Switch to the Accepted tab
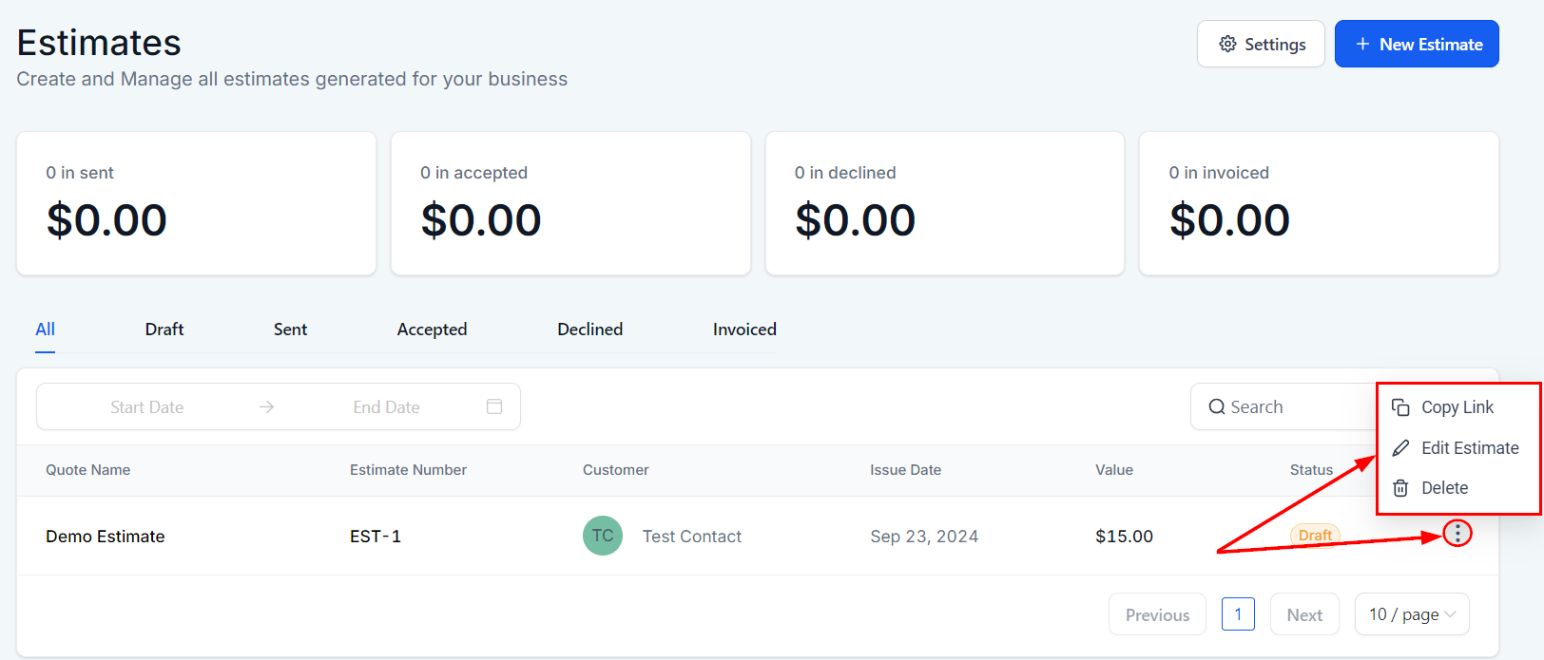The image size is (1544, 660). (x=432, y=330)
